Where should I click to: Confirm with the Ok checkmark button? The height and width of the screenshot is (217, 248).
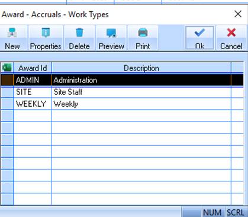pyautogui.click(x=199, y=38)
